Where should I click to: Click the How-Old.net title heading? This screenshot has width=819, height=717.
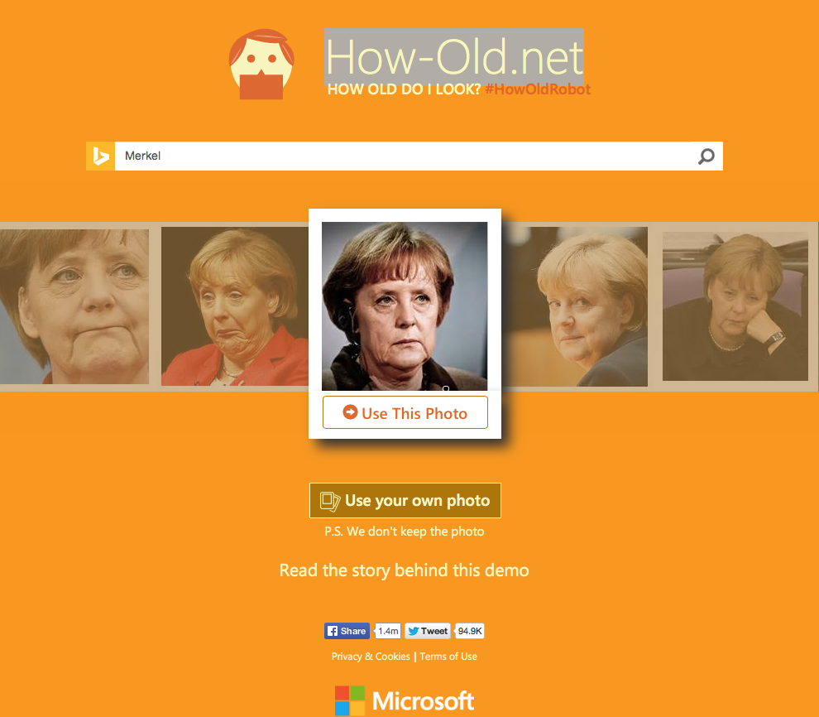click(x=454, y=57)
